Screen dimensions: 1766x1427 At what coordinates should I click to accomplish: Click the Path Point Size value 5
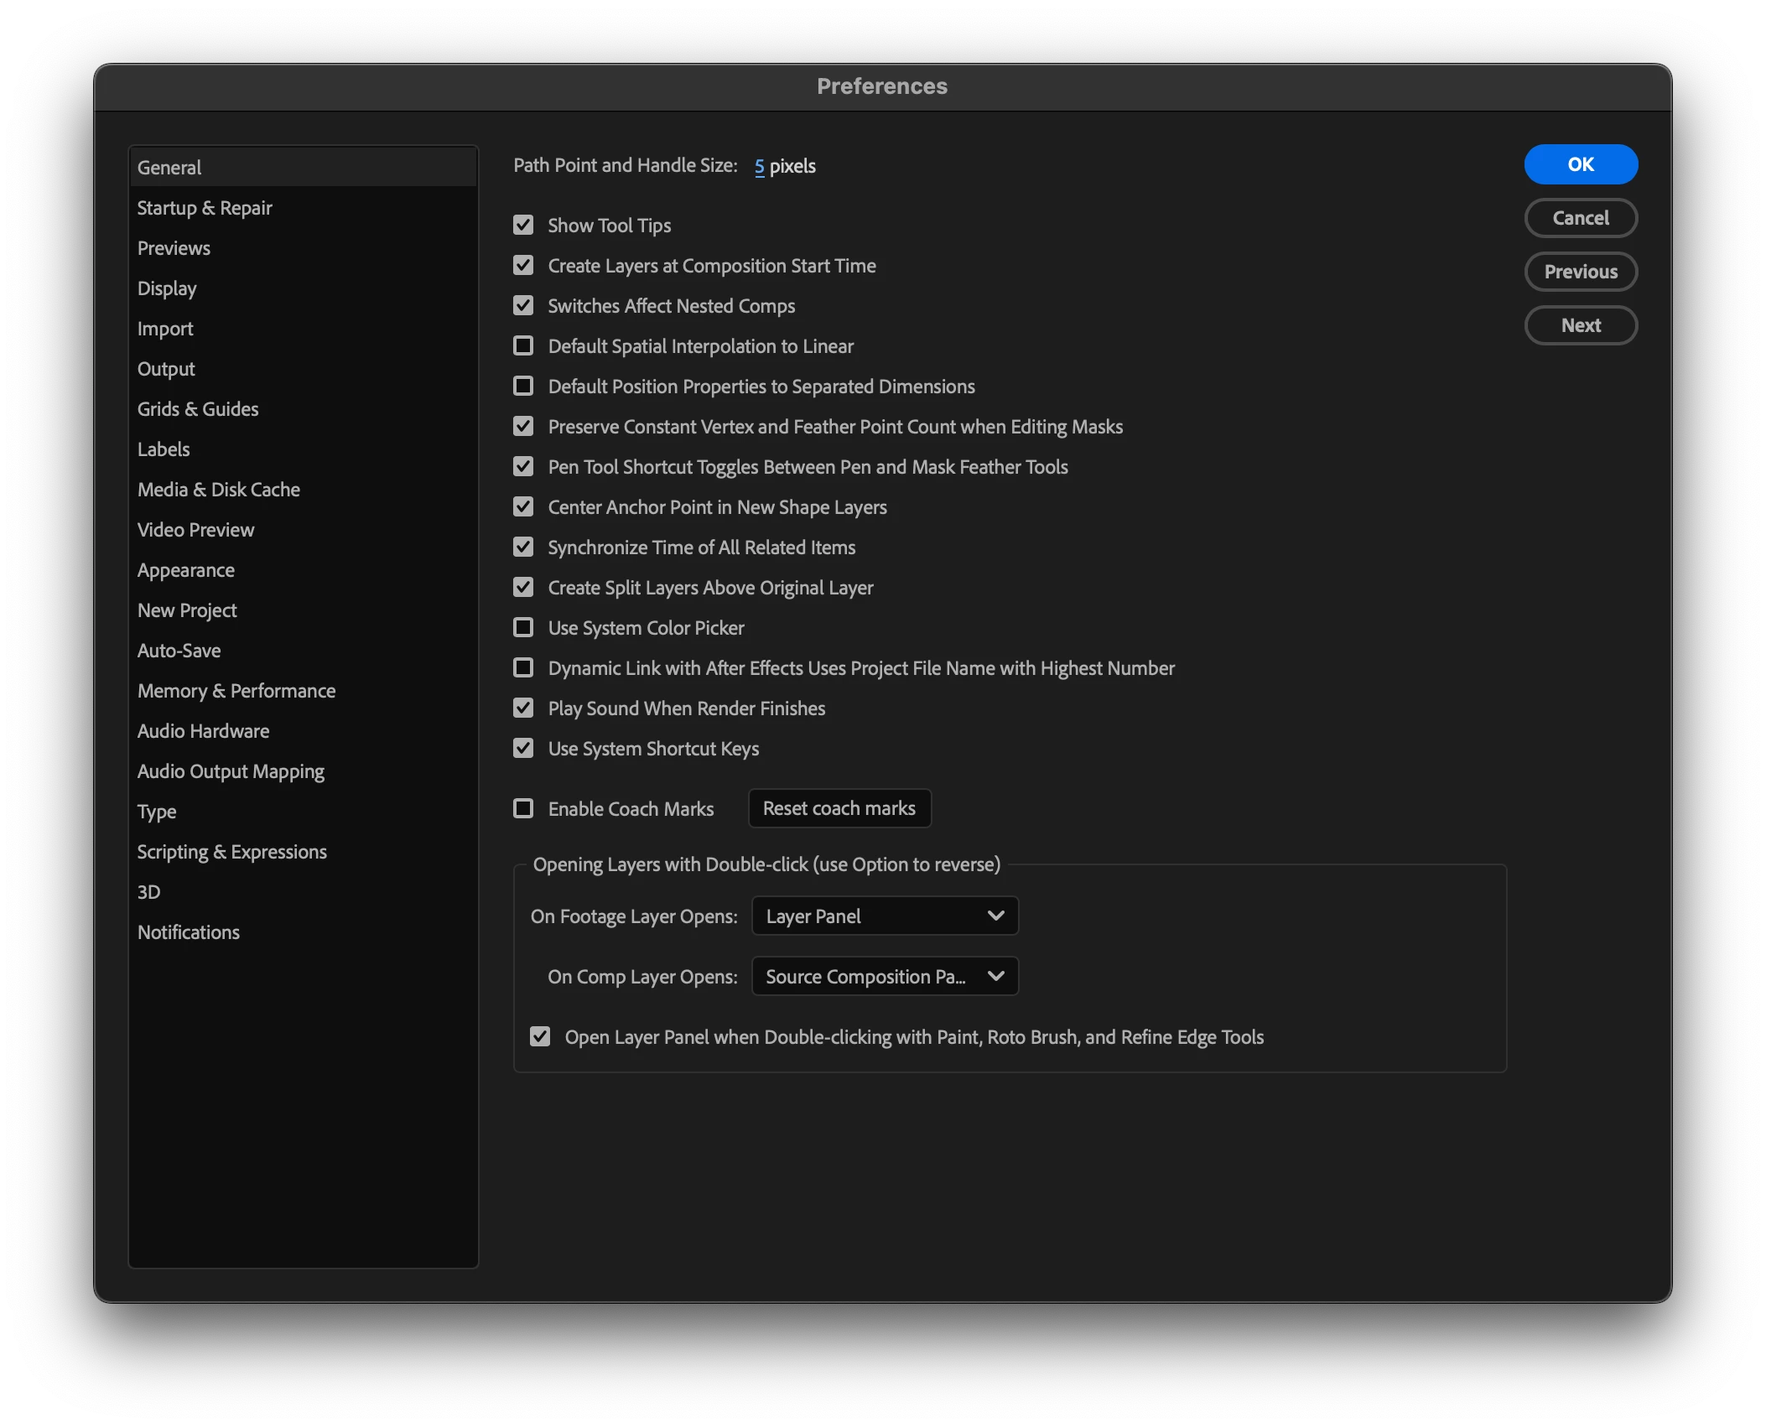759,166
